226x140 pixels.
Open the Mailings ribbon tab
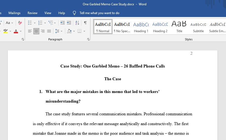[14, 13]
